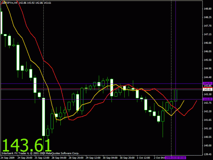Image resolution: width=213 pixels, height=160 pixels.
Task: Click the Interbank FX Trader 4 copyright text
Action: point(40,153)
